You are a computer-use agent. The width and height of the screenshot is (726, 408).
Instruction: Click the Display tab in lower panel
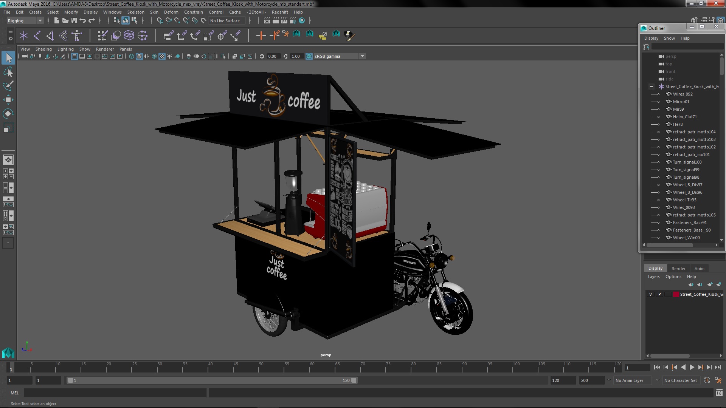[655, 268]
